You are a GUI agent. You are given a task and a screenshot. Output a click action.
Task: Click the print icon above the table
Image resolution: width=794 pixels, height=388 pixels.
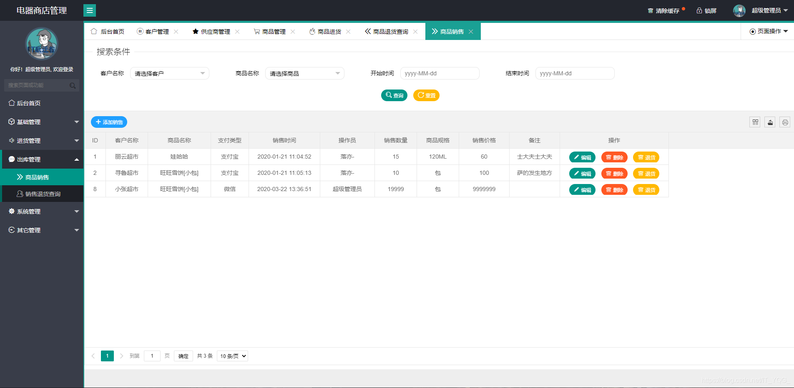point(785,122)
